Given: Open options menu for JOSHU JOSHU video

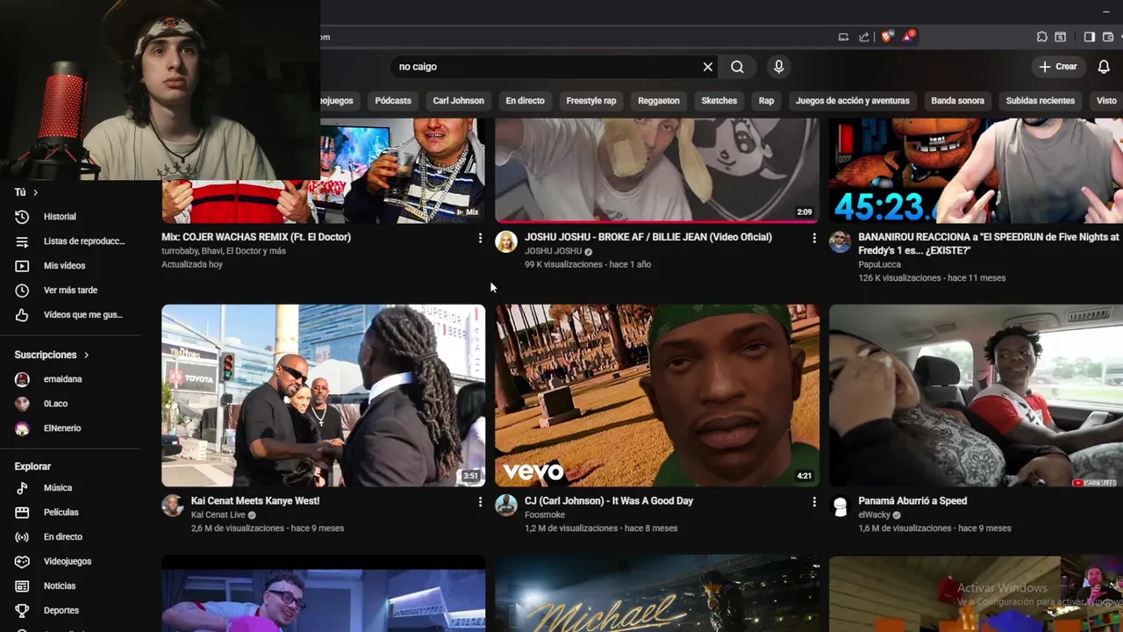Looking at the screenshot, I should tap(814, 238).
